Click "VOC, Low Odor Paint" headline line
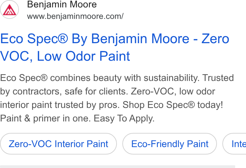Image resolution: width=246 pixels, height=168 pixels. (x=65, y=56)
